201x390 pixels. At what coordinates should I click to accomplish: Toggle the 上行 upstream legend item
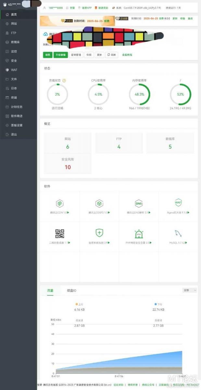[x=80, y=304]
